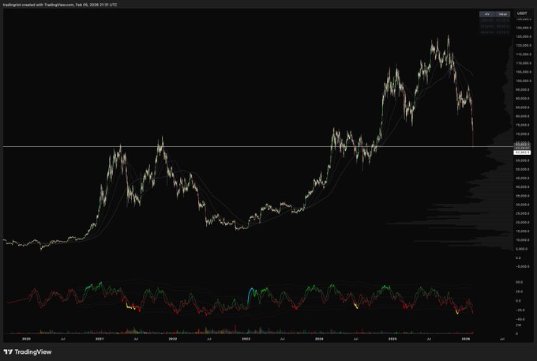Click the 100,000.0 price axis label
This screenshot has height=361, width=537.
[524, 81]
